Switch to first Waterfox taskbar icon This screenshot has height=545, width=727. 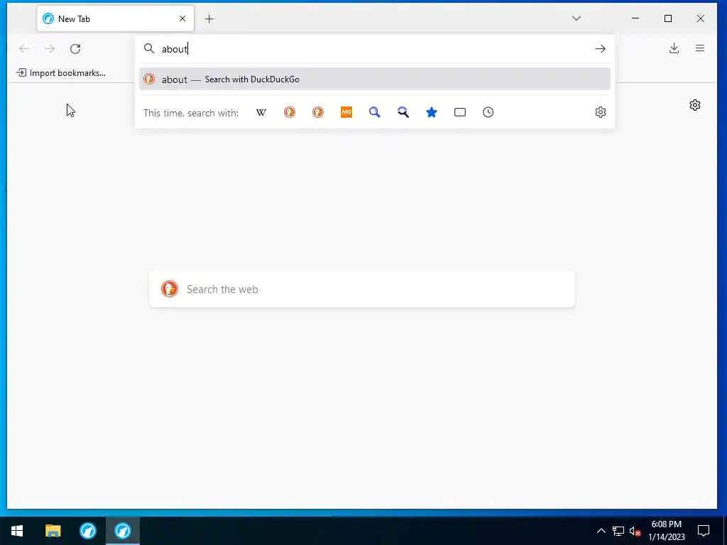point(87,531)
